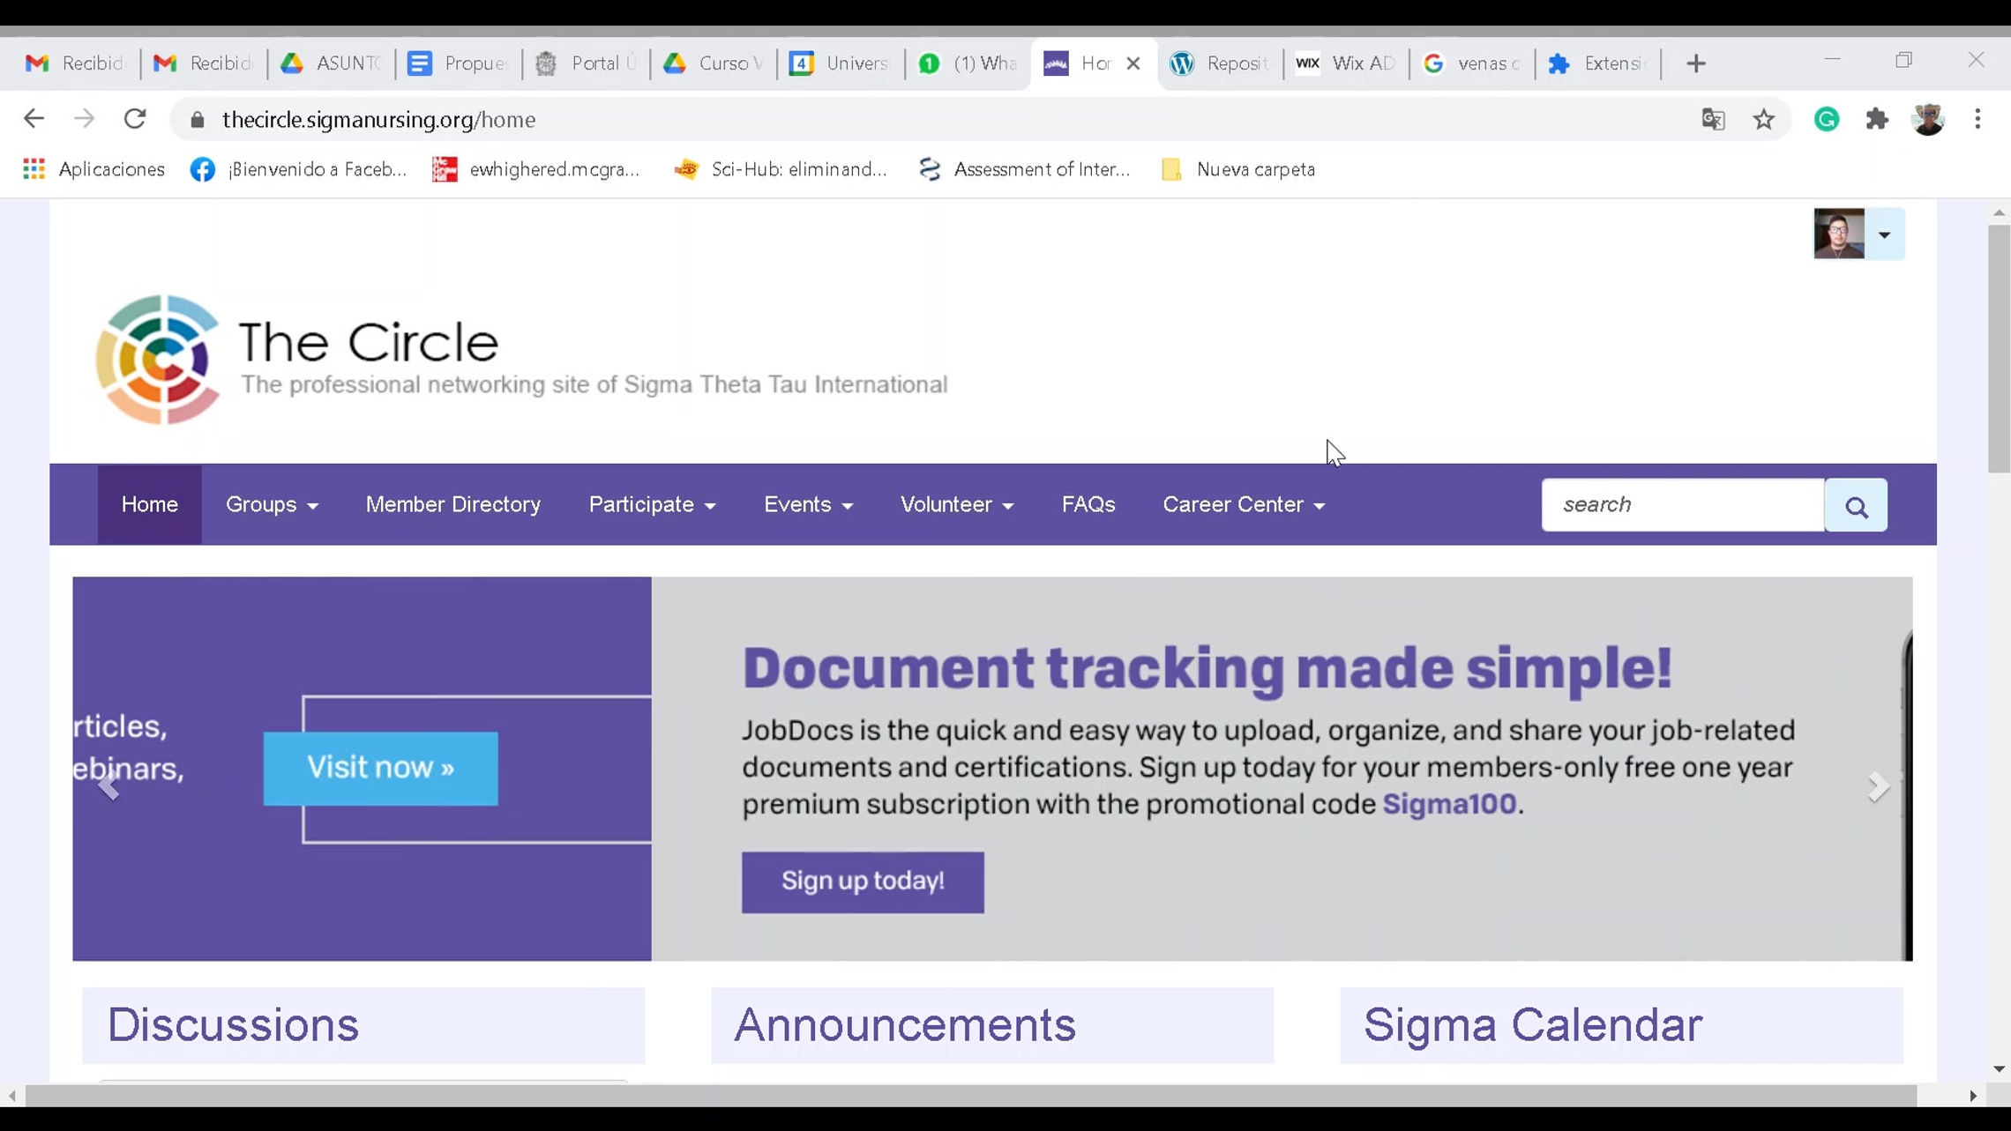Open a new browser tab
This screenshot has width=2011, height=1131.
click(x=1696, y=63)
